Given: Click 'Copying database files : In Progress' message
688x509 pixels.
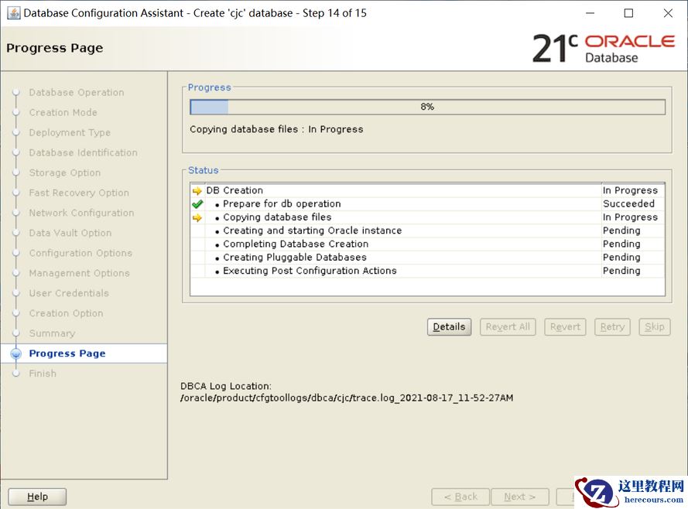Looking at the screenshot, I should tap(276, 129).
